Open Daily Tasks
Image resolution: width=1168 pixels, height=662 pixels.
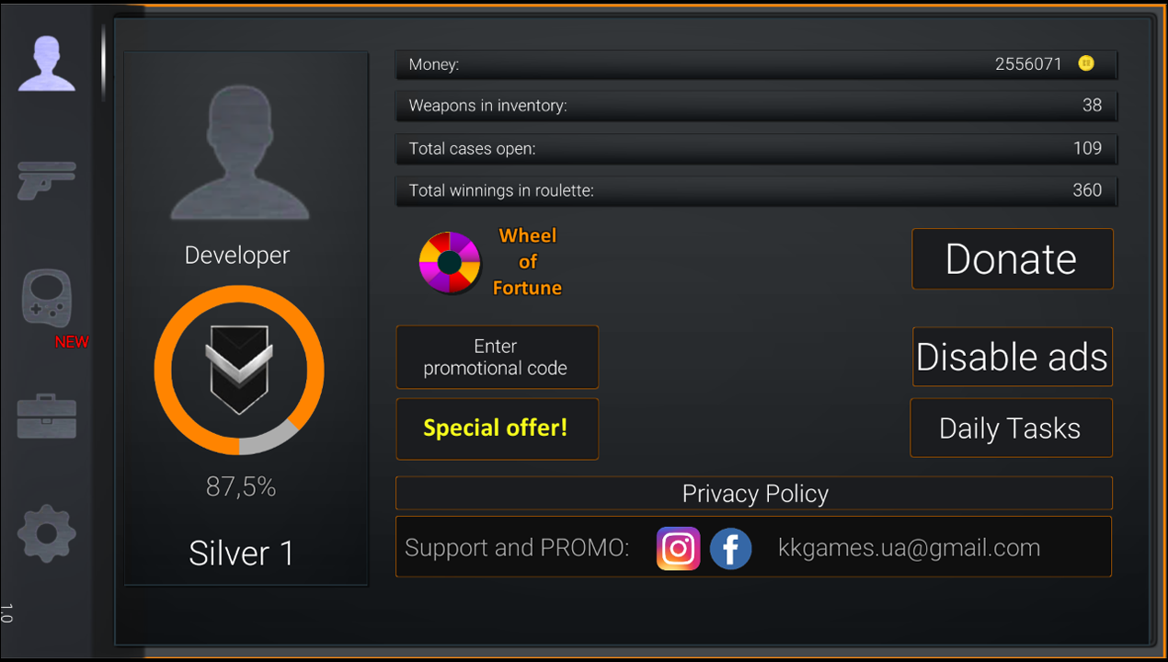[x=1012, y=428]
